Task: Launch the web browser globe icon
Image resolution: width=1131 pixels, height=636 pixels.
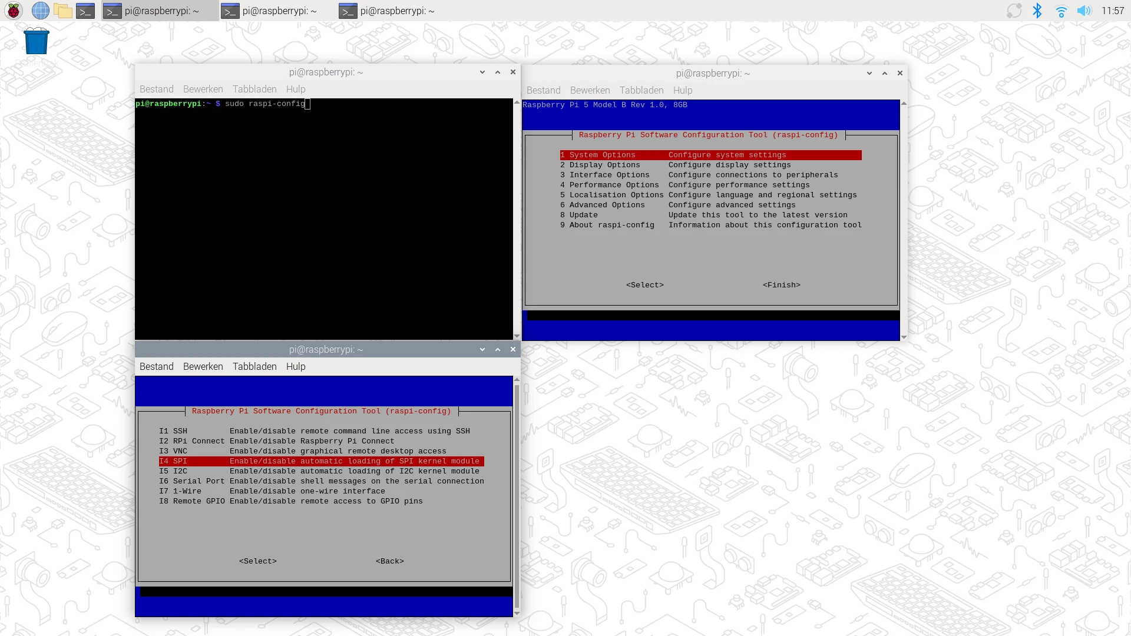Action: pyautogui.click(x=40, y=11)
